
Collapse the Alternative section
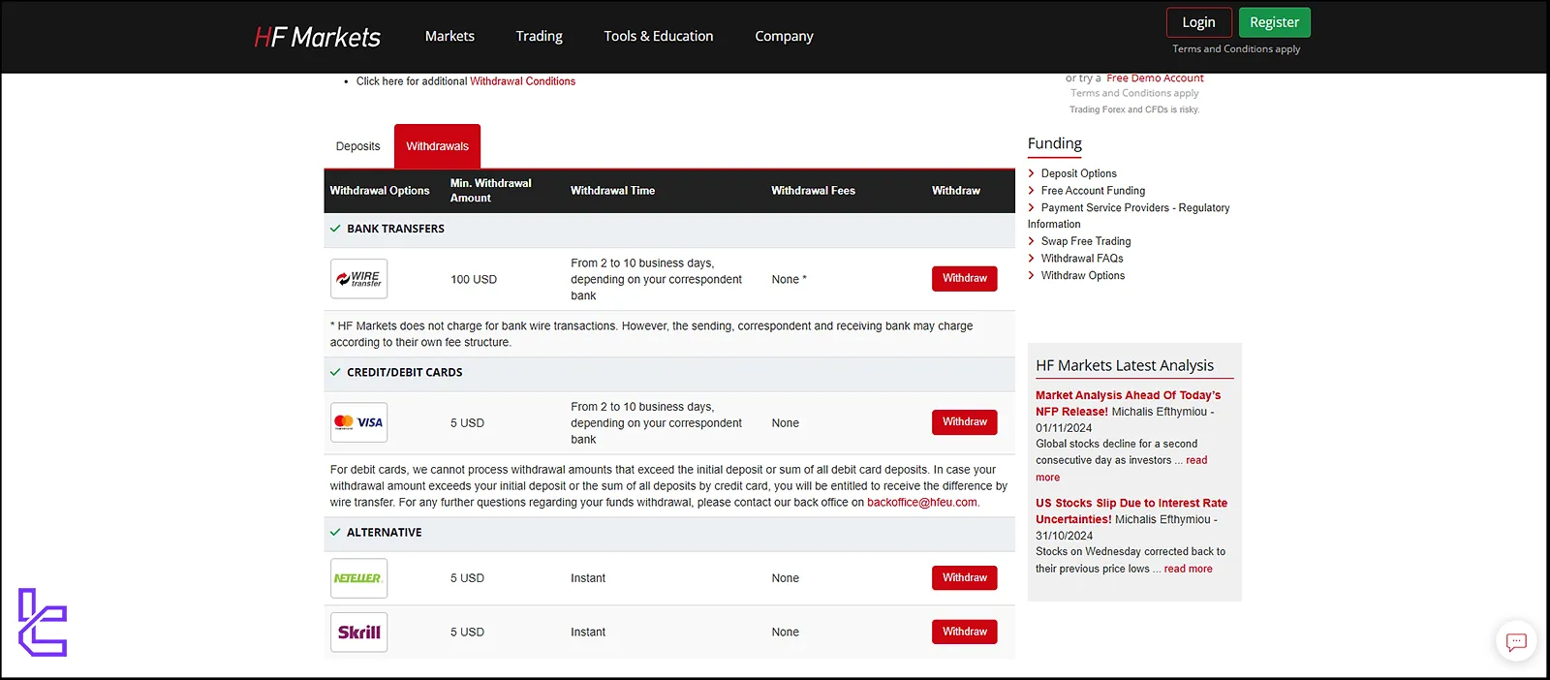[335, 533]
